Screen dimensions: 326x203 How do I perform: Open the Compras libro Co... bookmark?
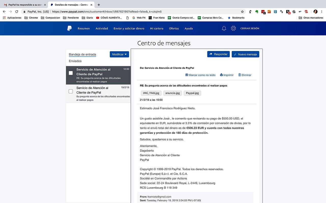click(211, 18)
